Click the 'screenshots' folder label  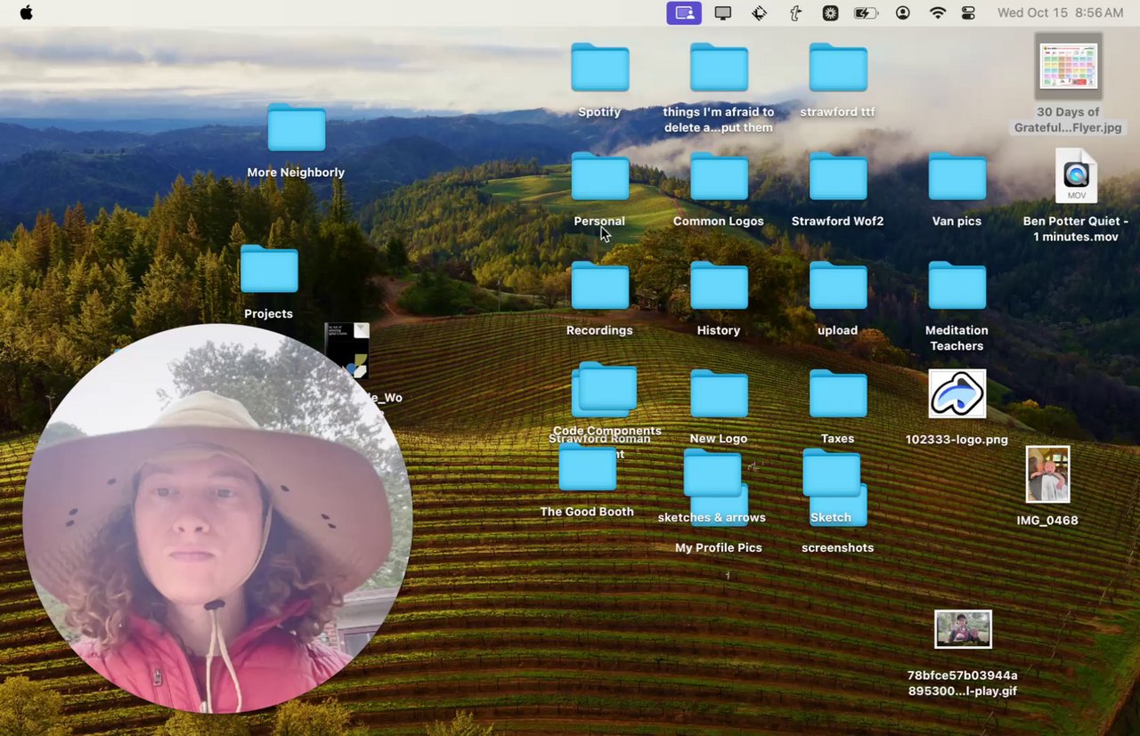pos(837,547)
